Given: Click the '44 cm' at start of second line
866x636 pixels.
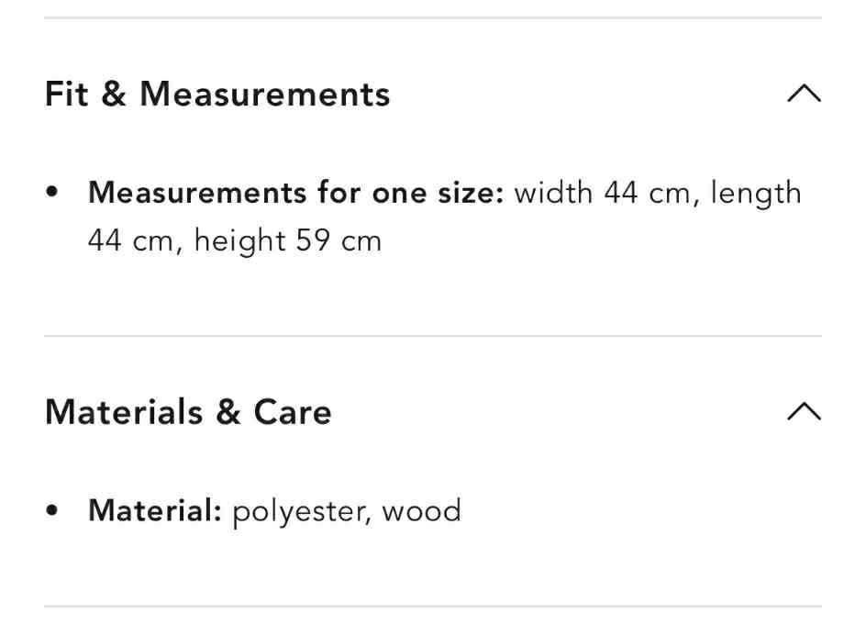Looking at the screenshot, I should (x=129, y=241).
